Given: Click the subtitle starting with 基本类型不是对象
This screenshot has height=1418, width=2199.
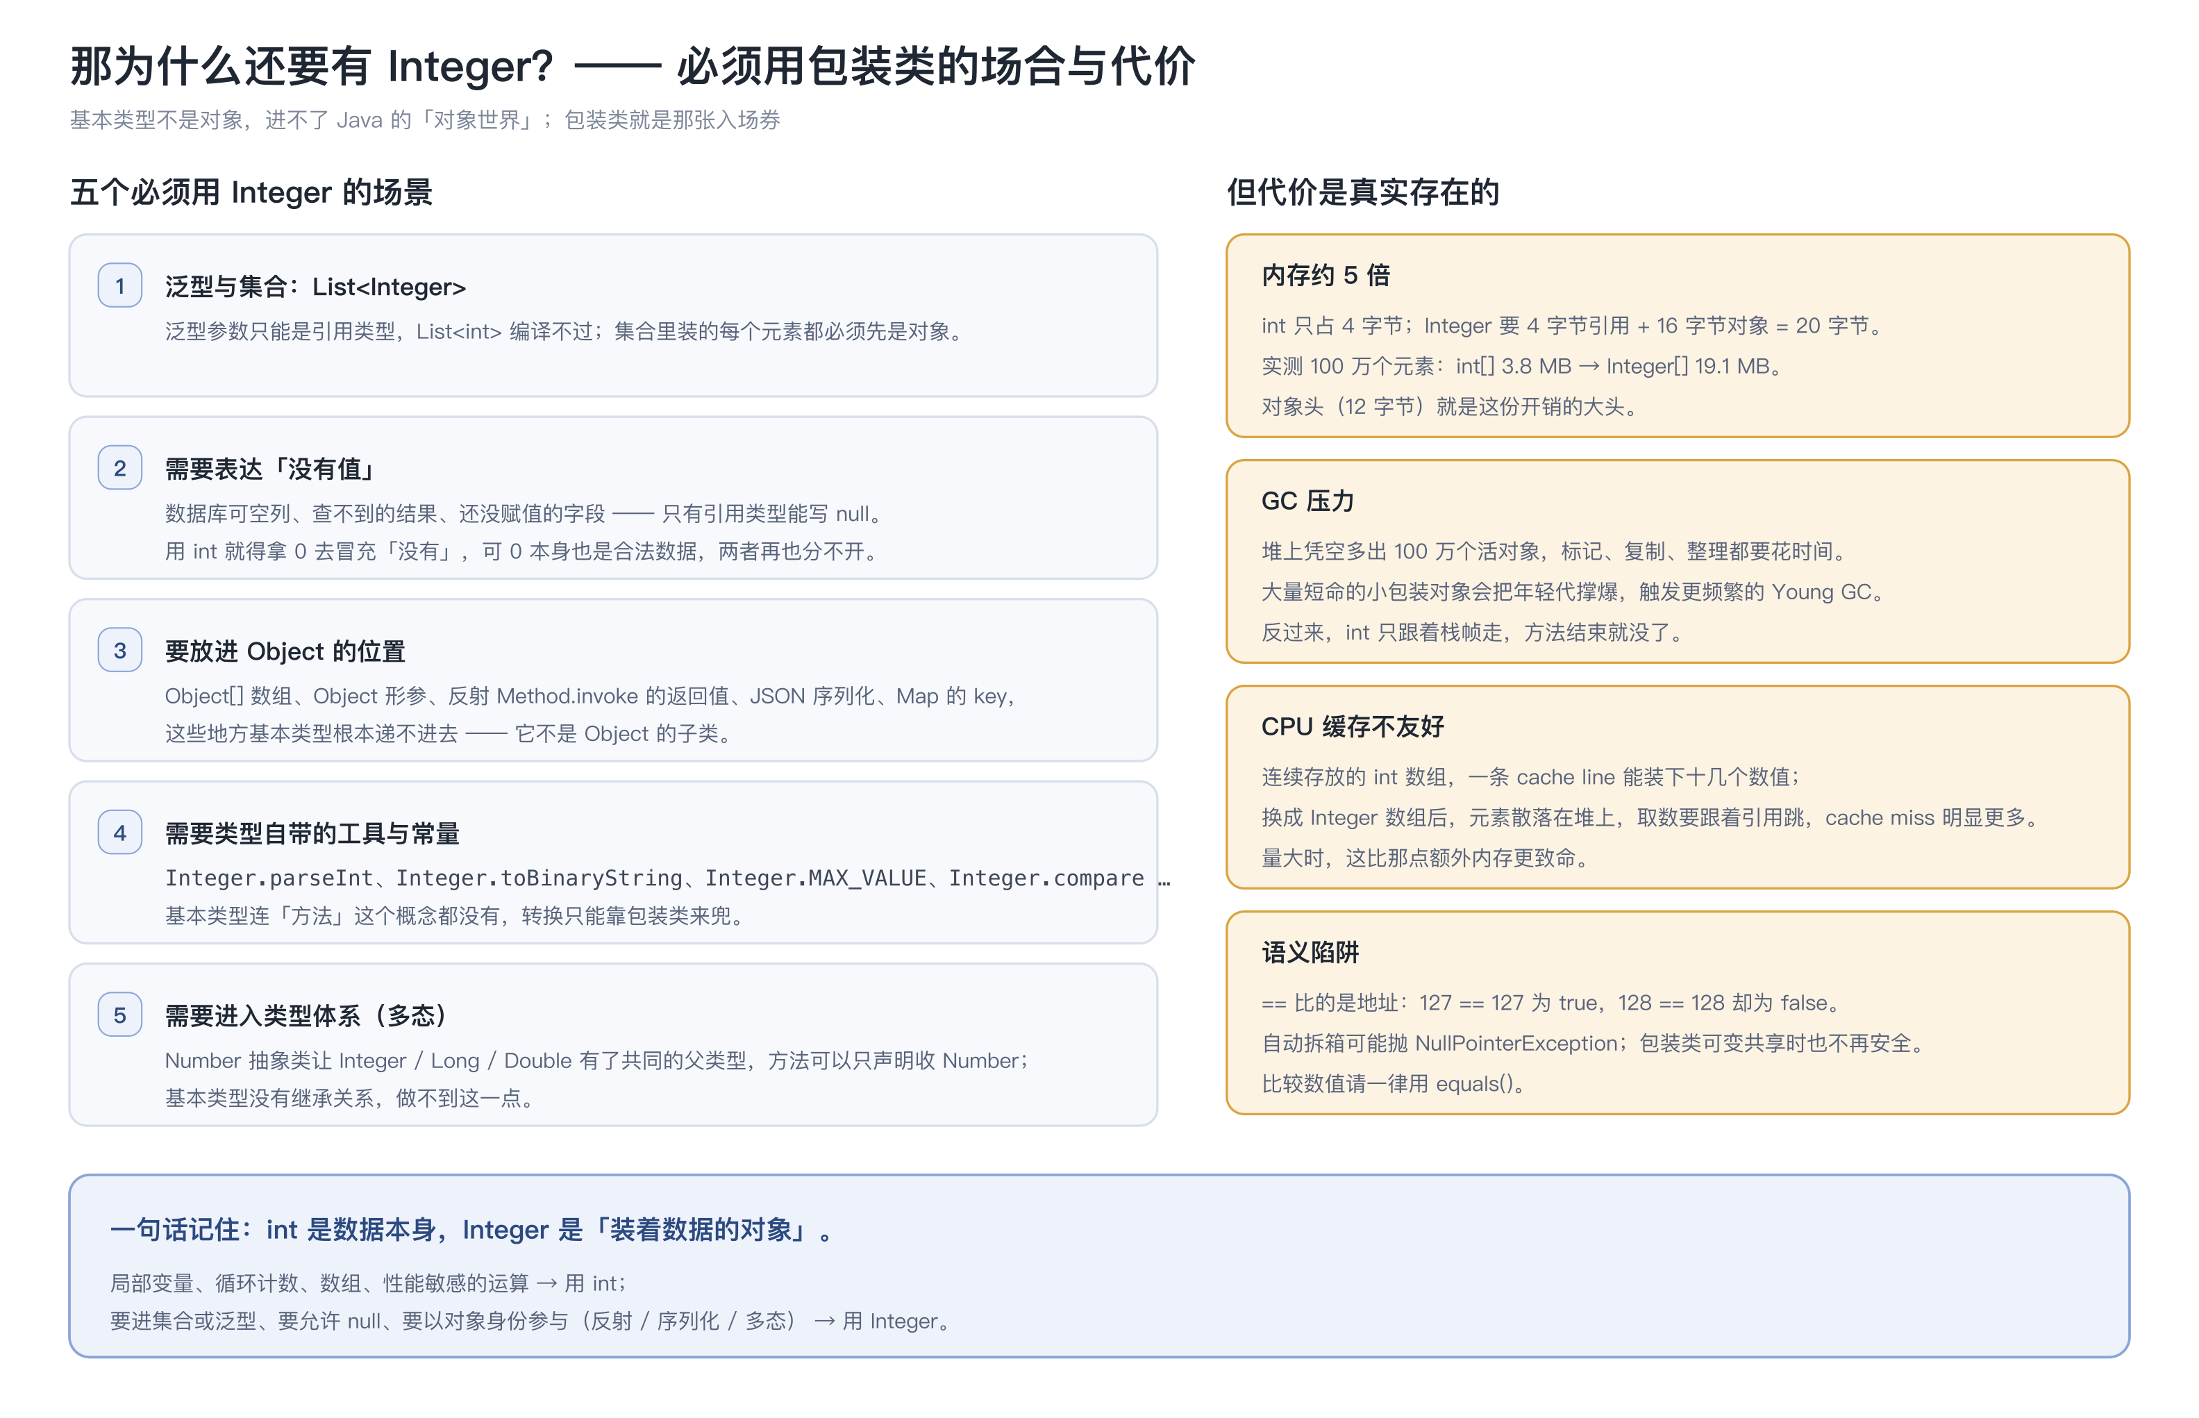Looking at the screenshot, I should click(x=425, y=119).
